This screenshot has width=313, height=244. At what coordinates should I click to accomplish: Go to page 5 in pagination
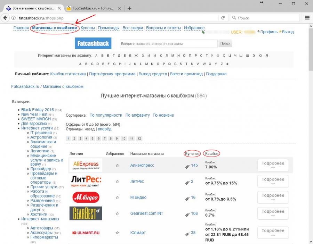pyautogui.click(x=93, y=138)
